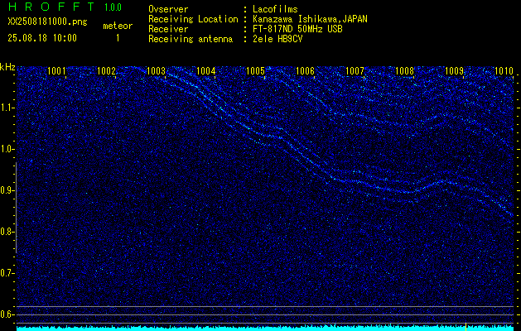Click the "Ovserver" field label
The height and width of the screenshot is (331, 521).
168,9
